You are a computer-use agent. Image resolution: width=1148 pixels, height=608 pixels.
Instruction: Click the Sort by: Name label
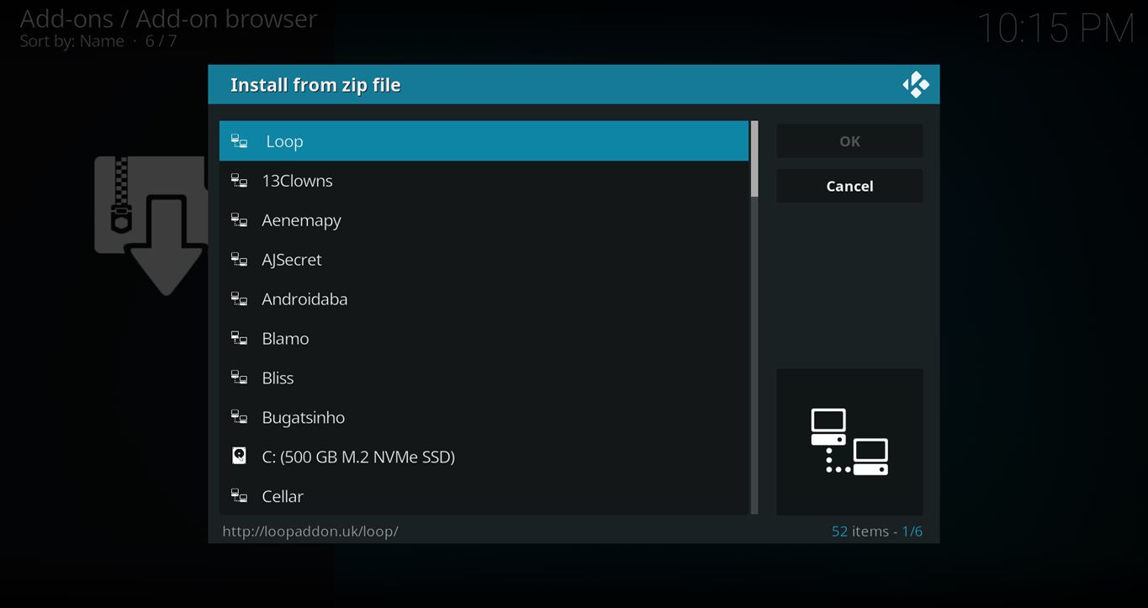[x=72, y=41]
